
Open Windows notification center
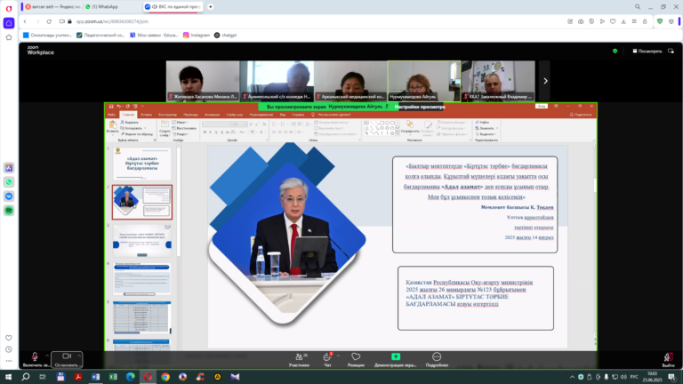(671, 377)
